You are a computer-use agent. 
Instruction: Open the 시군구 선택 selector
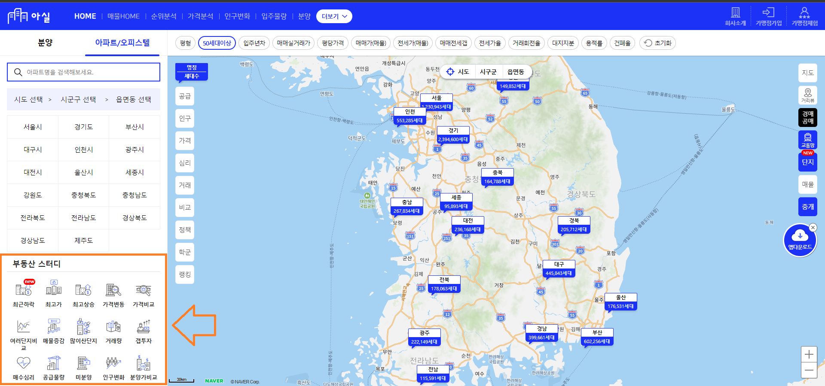pos(78,100)
